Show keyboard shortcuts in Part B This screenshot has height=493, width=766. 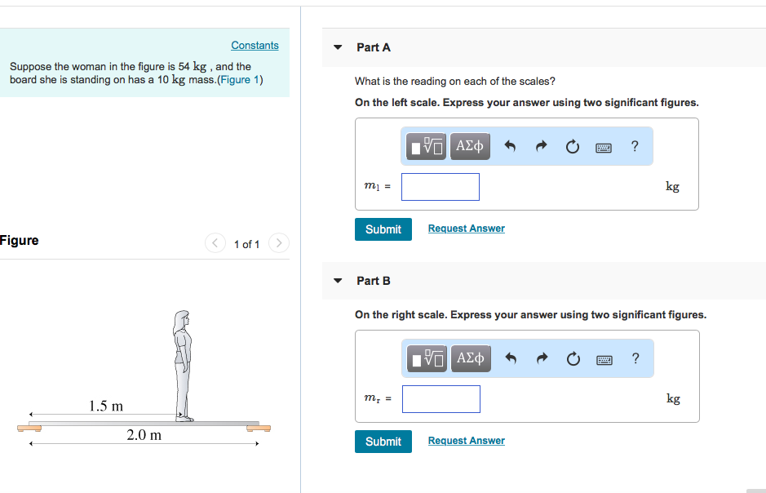click(x=604, y=360)
